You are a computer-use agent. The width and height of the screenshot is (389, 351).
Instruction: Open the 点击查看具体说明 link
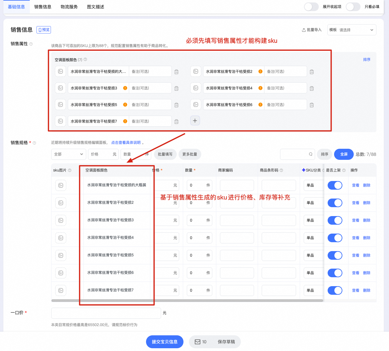(x=126, y=143)
